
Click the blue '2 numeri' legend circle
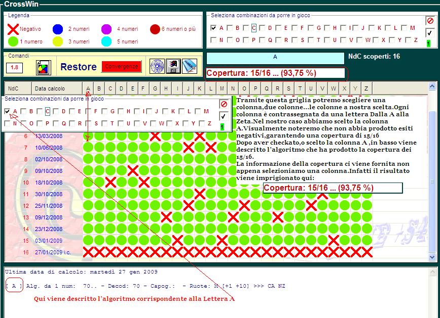(x=58, y=29)
